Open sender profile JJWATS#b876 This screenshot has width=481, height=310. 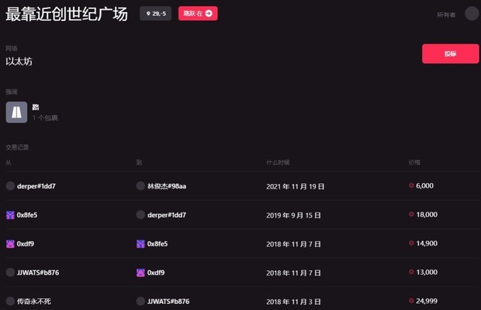tap(38, 272)
